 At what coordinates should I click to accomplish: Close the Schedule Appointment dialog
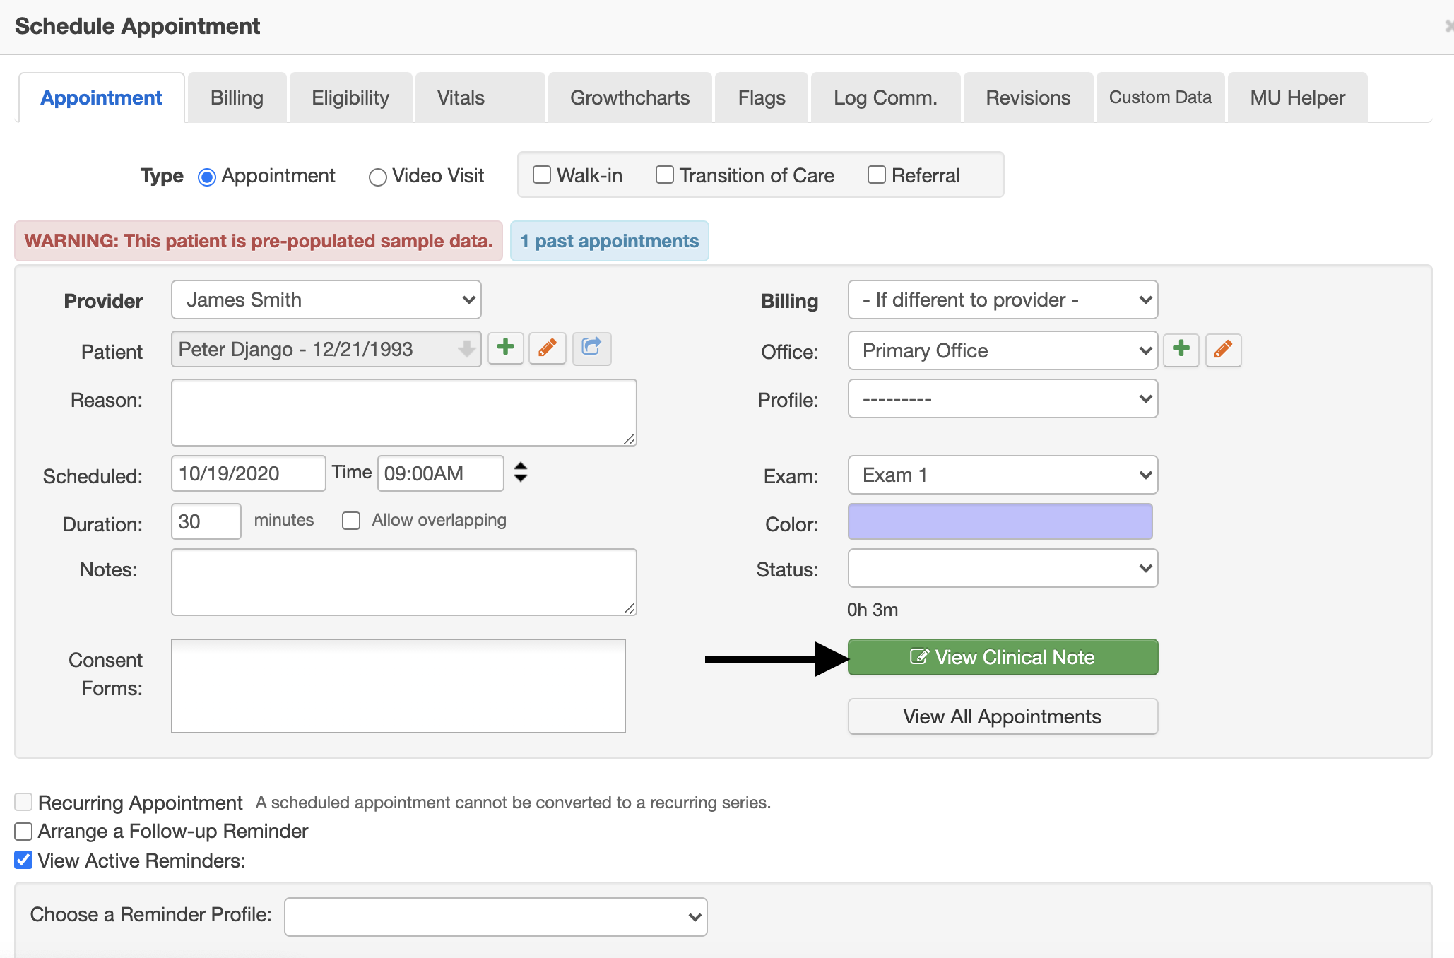click(1448, 26)
